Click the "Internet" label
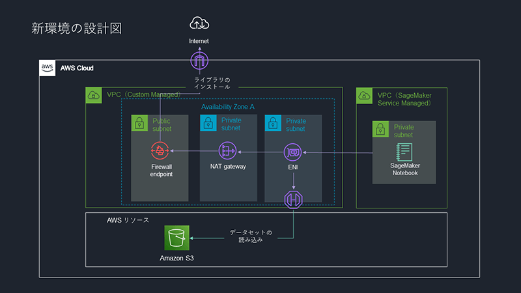The image size is (521, 293). click(199, 41)
